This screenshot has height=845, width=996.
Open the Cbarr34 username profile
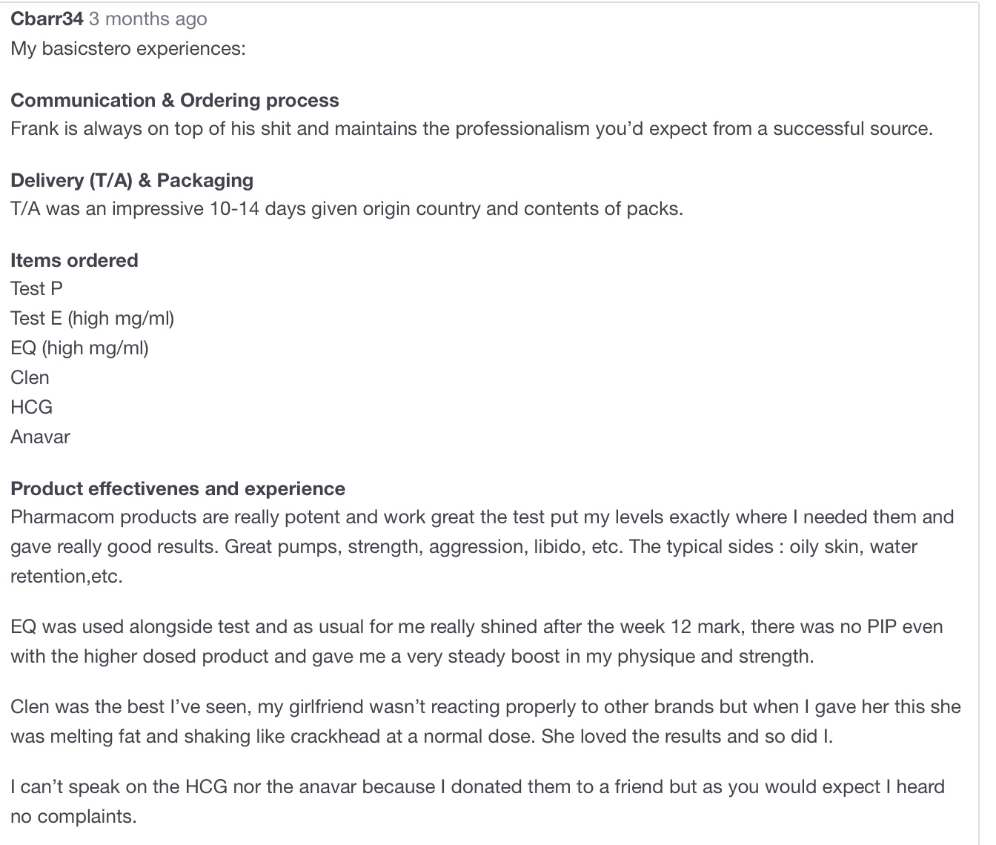click(x=47, y=19)
